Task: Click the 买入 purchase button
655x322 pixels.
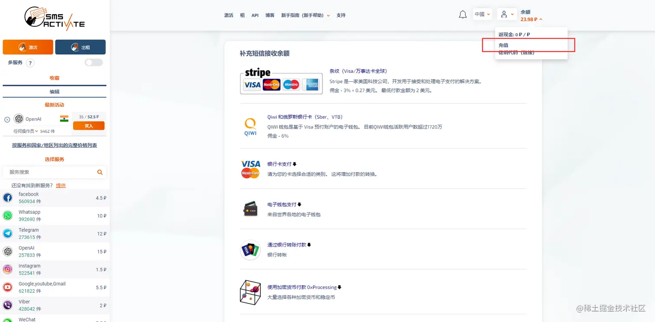Action: [x=89, y=126]
